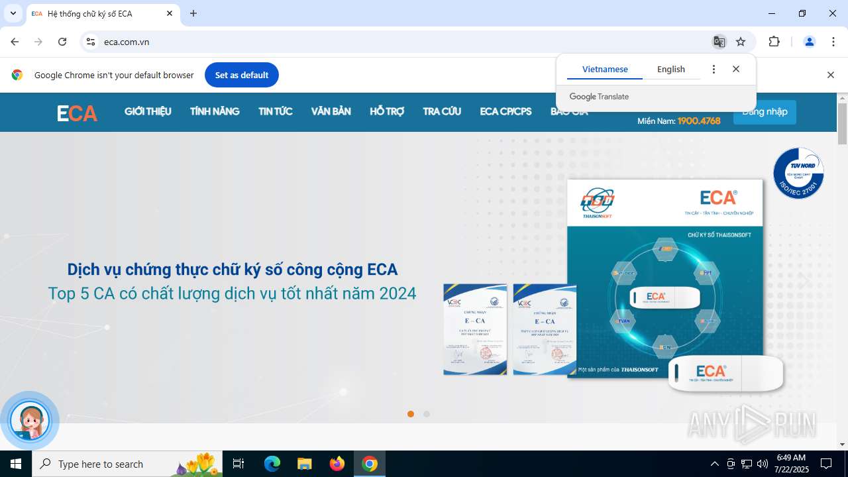The height and width of the screenshot is (477, 848).
Task: Click the Đăng nhập login button
Action: pos(765,112)
